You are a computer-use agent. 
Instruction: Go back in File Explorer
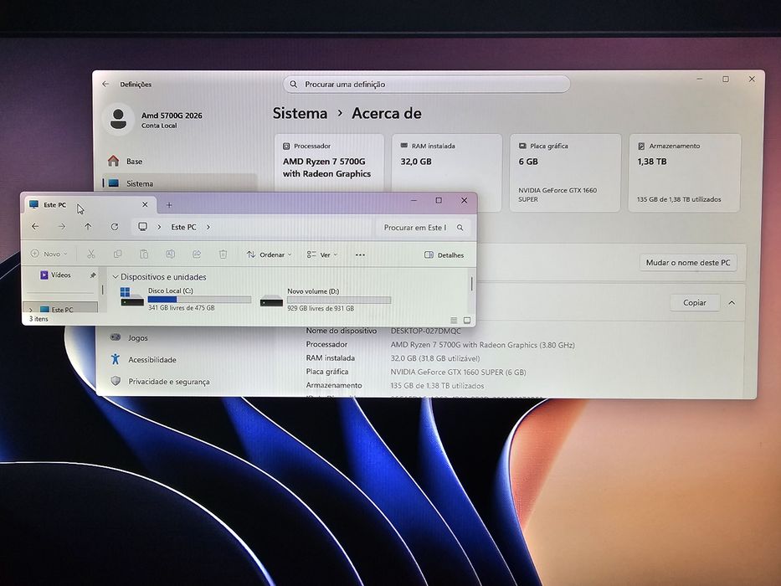coord(35,227)
